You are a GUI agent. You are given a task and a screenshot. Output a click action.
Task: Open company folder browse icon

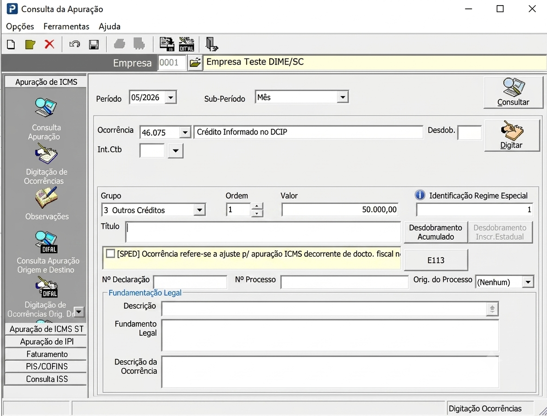195,63
